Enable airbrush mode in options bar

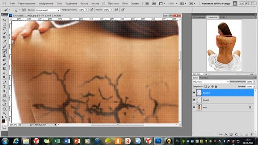[117, 10]
